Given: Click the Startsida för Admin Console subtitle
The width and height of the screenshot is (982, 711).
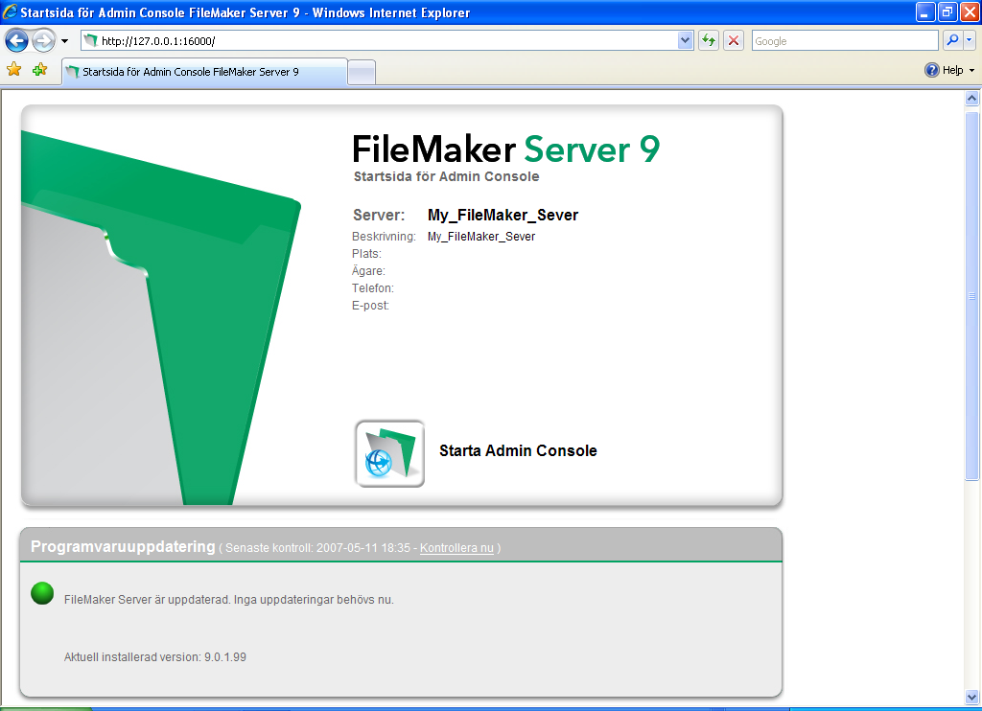Looking at the screenshot, I should (447, 176).
